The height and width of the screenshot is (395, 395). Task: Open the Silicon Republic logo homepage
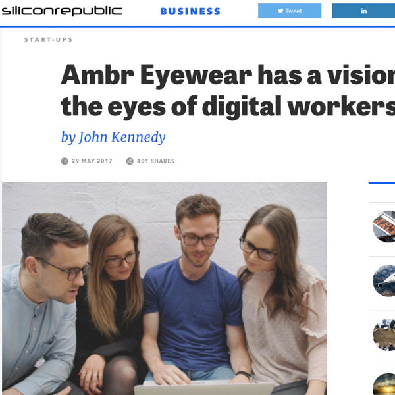pyautogui.click(x=62, y=11)
